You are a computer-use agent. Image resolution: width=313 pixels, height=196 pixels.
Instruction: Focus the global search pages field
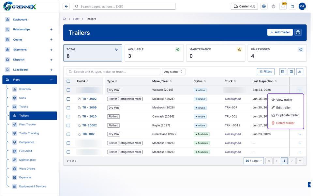click(124, 7)
